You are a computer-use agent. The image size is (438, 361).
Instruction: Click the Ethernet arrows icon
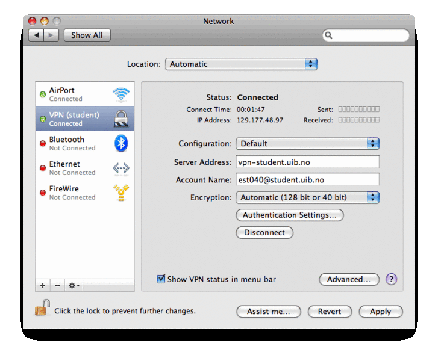[x=121, y=168]
